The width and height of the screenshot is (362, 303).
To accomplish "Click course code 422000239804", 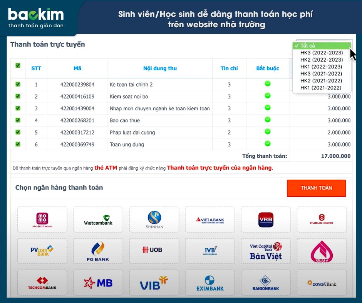I will 77,85.
